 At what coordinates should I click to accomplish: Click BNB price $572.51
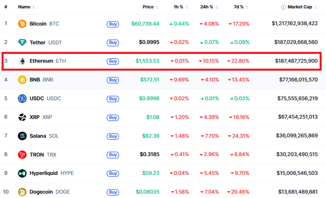click(x=150, y=80)
